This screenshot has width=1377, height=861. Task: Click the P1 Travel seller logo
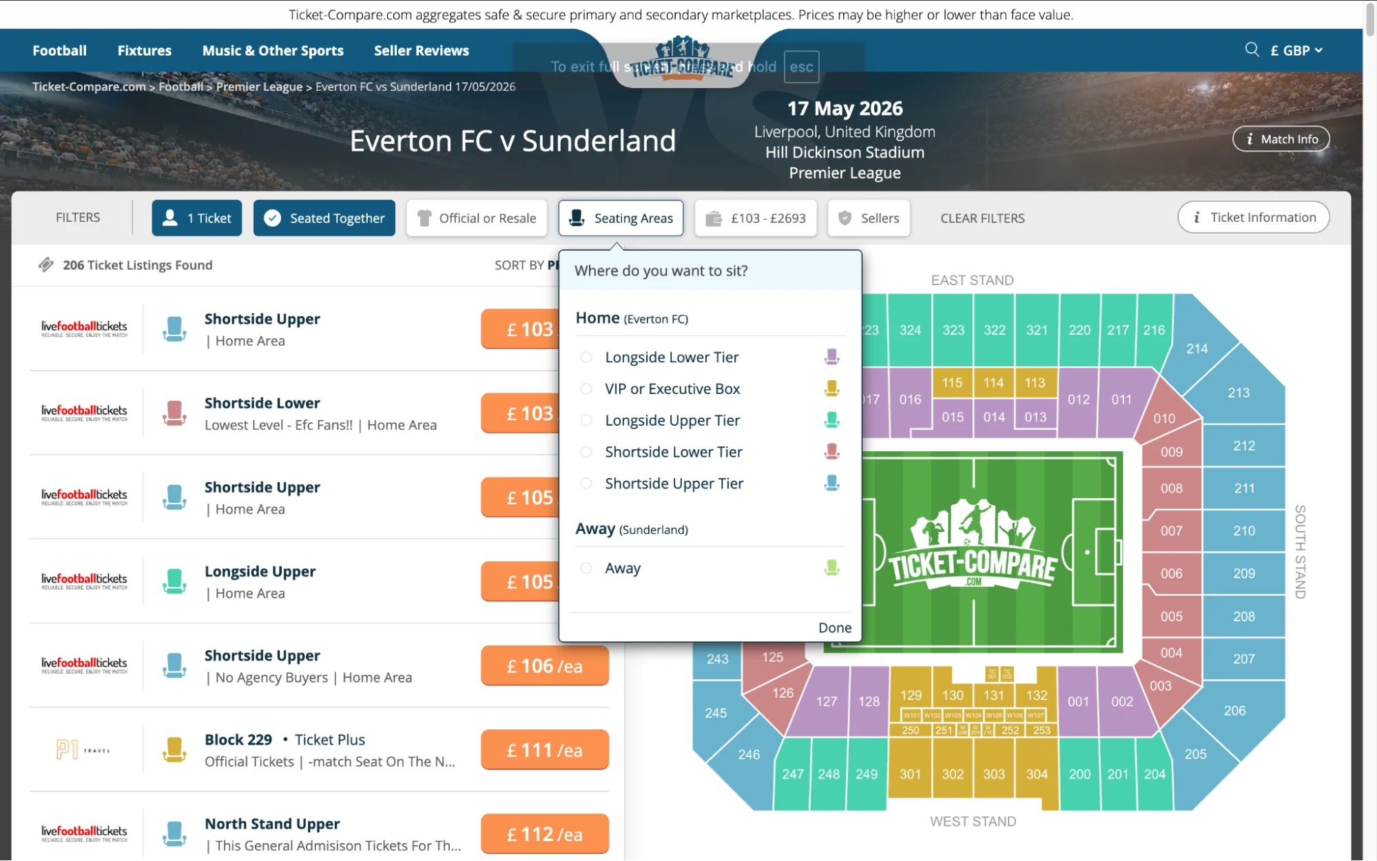pos(84,749)
